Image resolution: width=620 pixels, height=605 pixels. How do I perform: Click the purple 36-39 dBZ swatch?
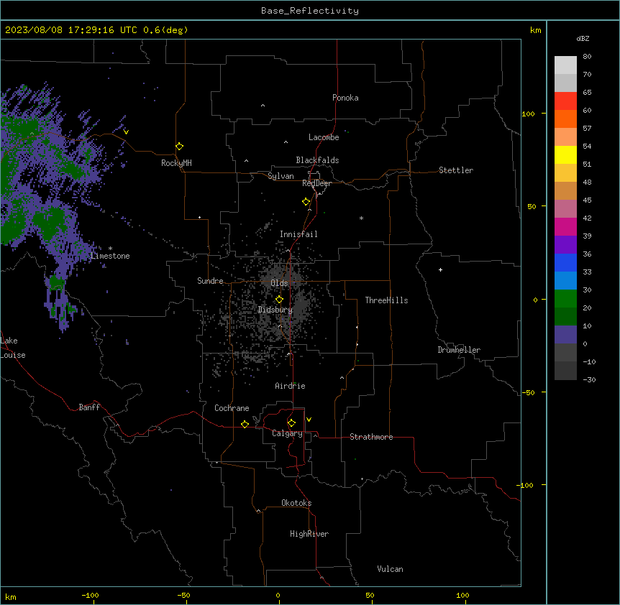565,244
